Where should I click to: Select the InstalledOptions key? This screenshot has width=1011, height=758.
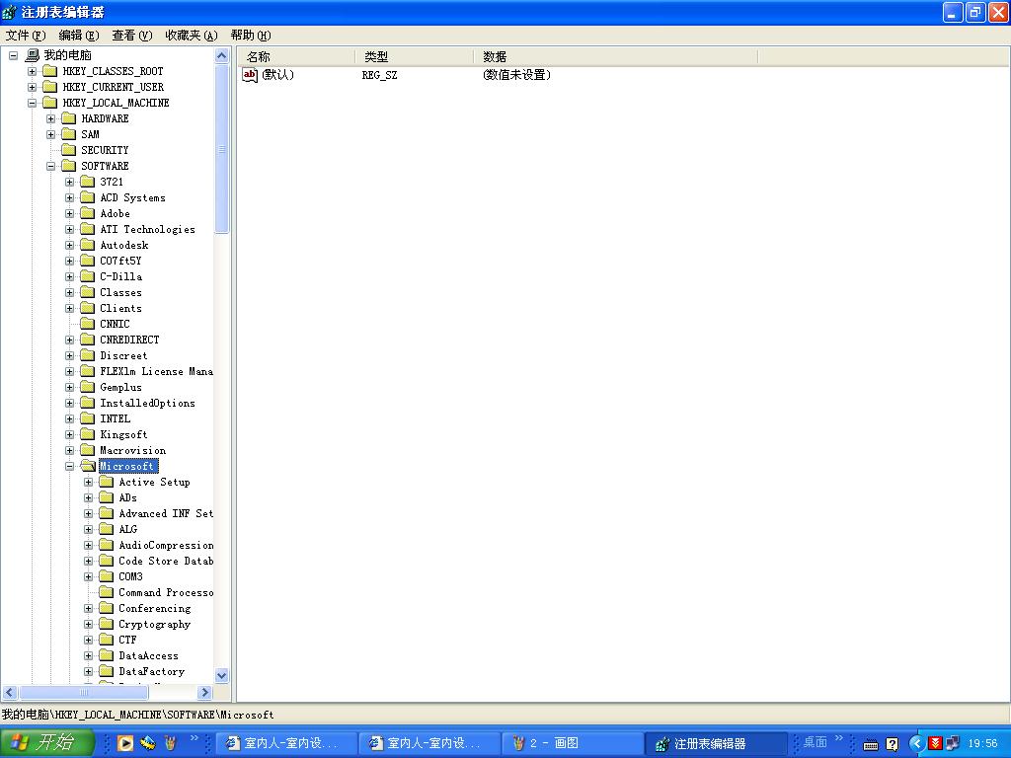[x=147, y=403]
